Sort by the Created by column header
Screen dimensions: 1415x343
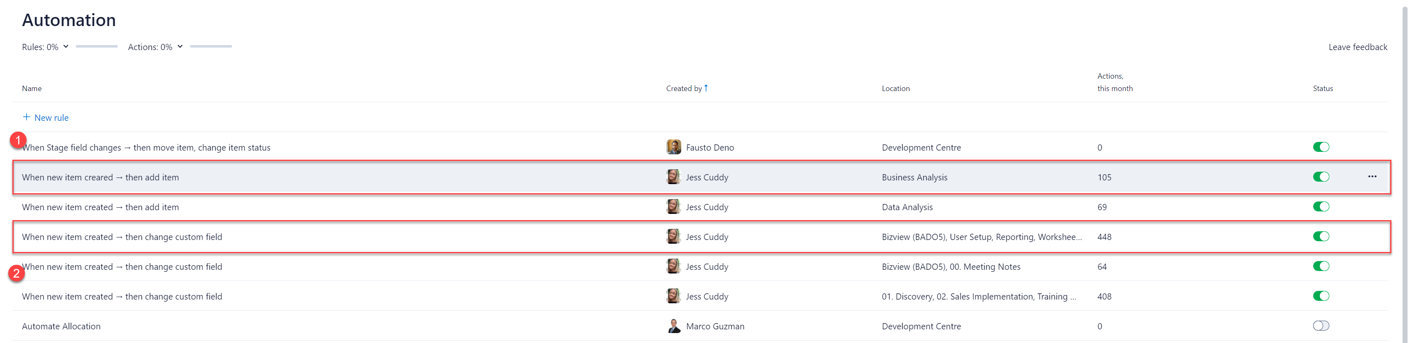coord(683,89)
